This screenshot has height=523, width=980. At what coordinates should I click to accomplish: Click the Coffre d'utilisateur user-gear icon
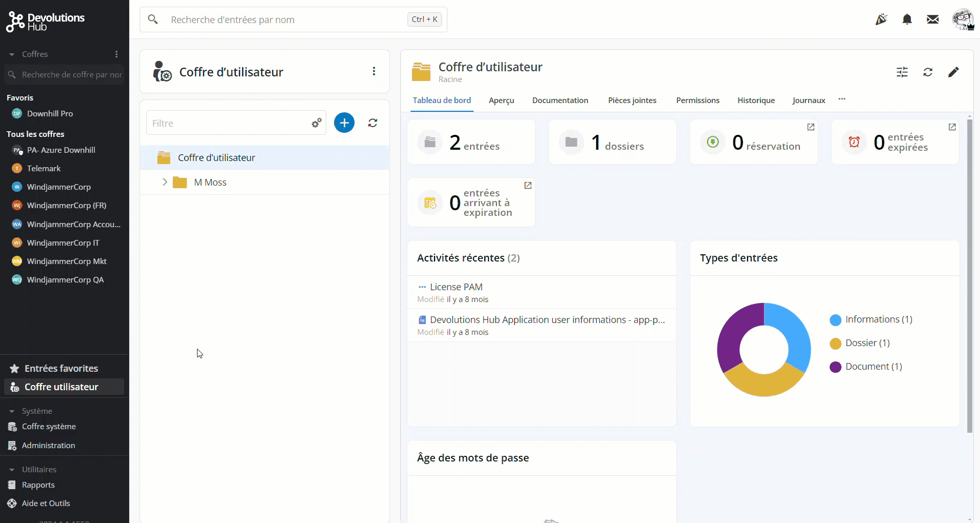[x=162, y=71]
